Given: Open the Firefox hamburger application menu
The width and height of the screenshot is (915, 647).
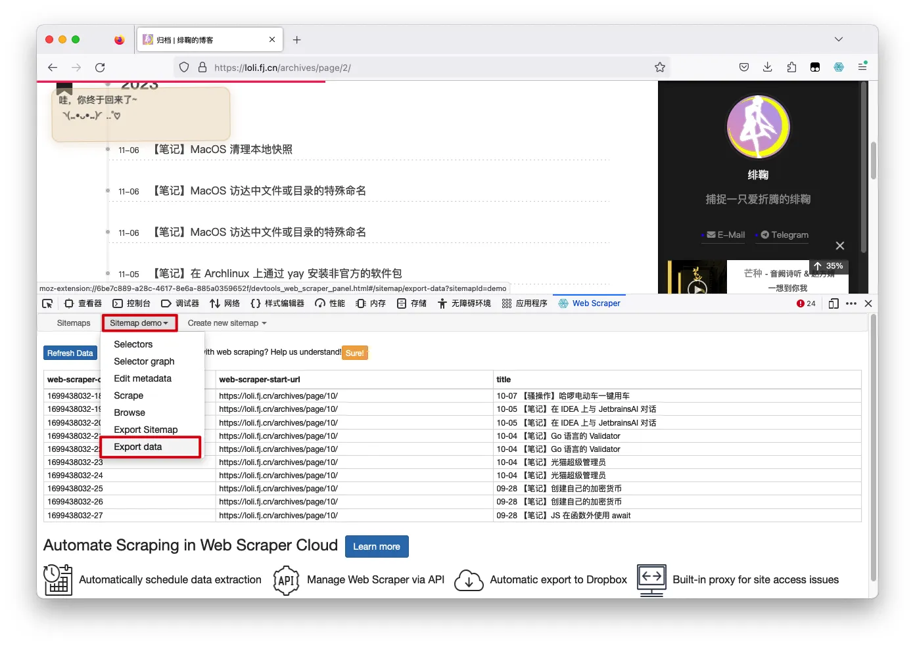Looking at the screenshot, I should 862,66.
